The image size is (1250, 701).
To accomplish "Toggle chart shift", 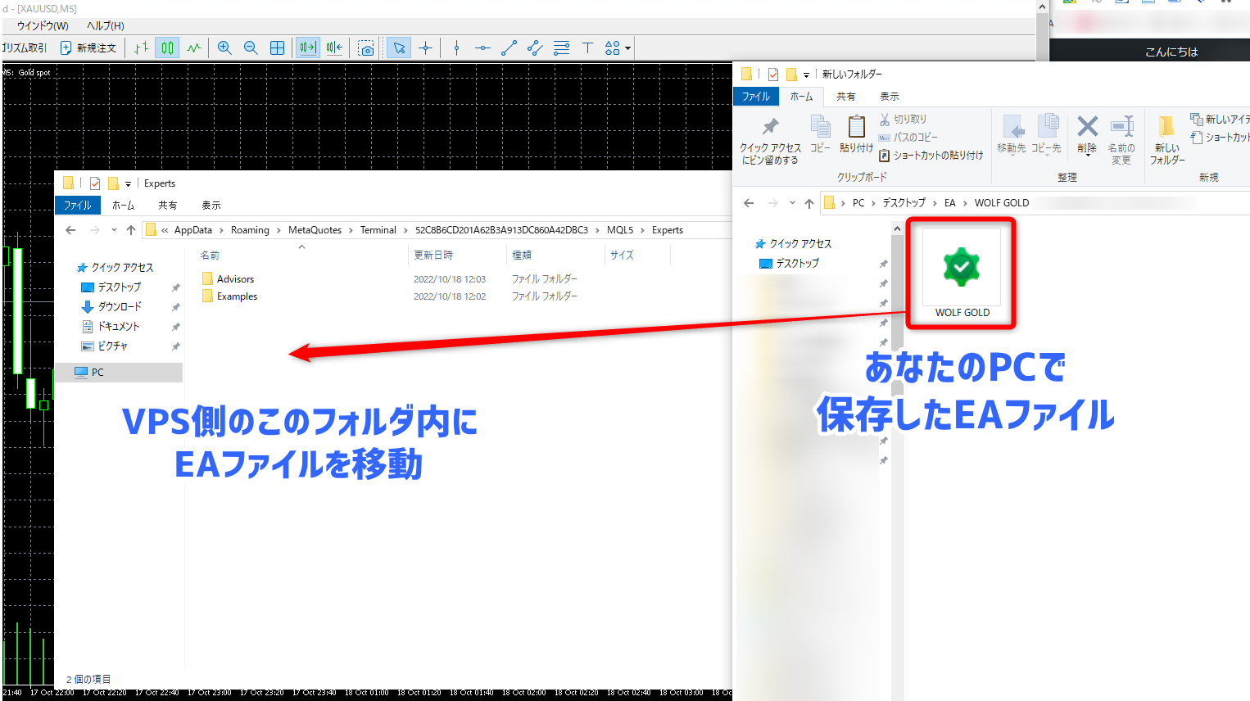I will [x=334, y=47].
